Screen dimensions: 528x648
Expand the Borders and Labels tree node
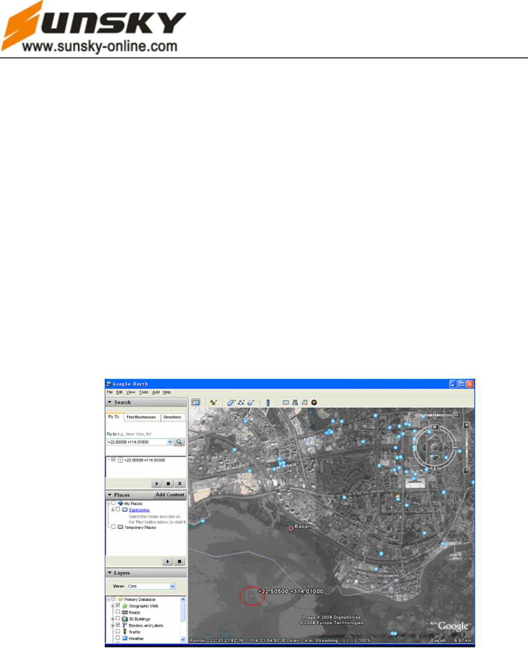[113, 625]
